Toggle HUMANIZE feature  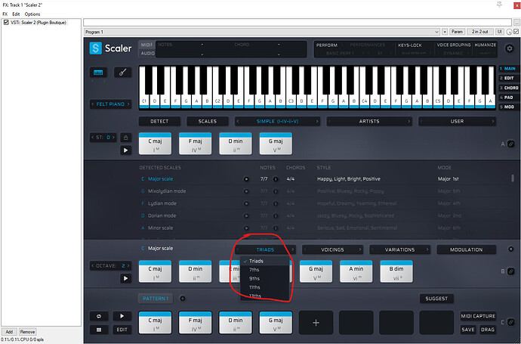coord(485,45)
